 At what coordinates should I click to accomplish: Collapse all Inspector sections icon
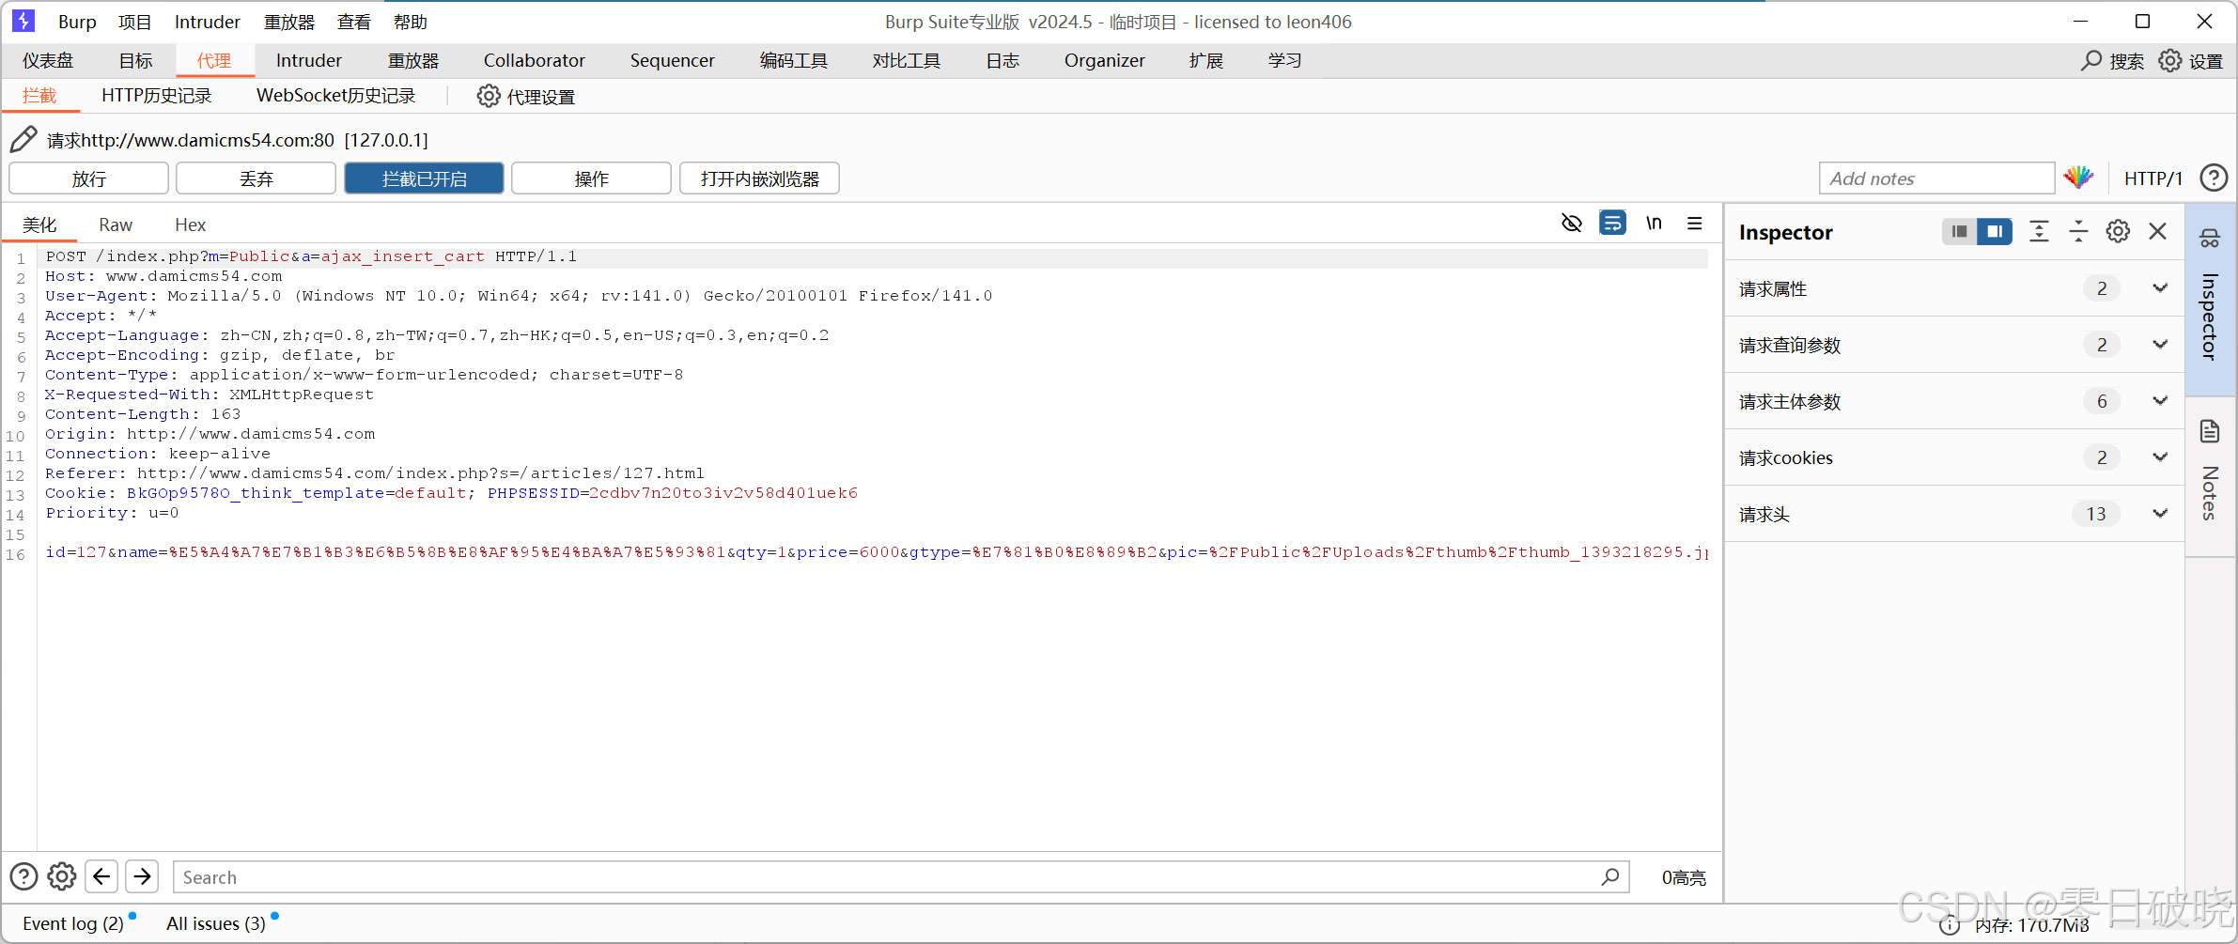click(2078, 231)
